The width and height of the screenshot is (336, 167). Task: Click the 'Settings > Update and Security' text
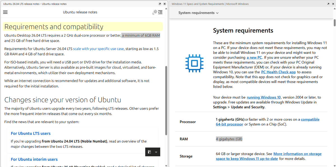click(x=239, y=107)
